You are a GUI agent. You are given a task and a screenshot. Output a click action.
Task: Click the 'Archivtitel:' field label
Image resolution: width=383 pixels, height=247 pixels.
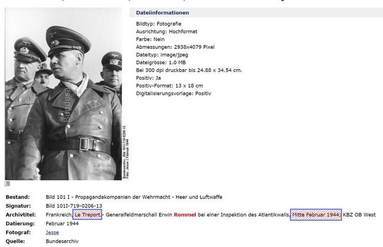(21, 215)
